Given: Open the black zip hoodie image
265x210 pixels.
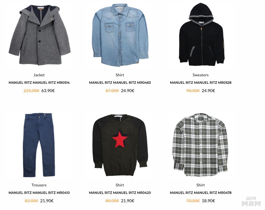Looking at the screenshot, I should click(x=201, y=34).
